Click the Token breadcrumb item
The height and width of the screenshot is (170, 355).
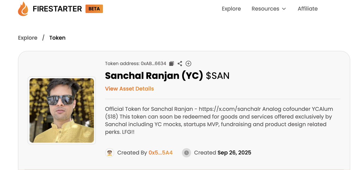[57, 38]
